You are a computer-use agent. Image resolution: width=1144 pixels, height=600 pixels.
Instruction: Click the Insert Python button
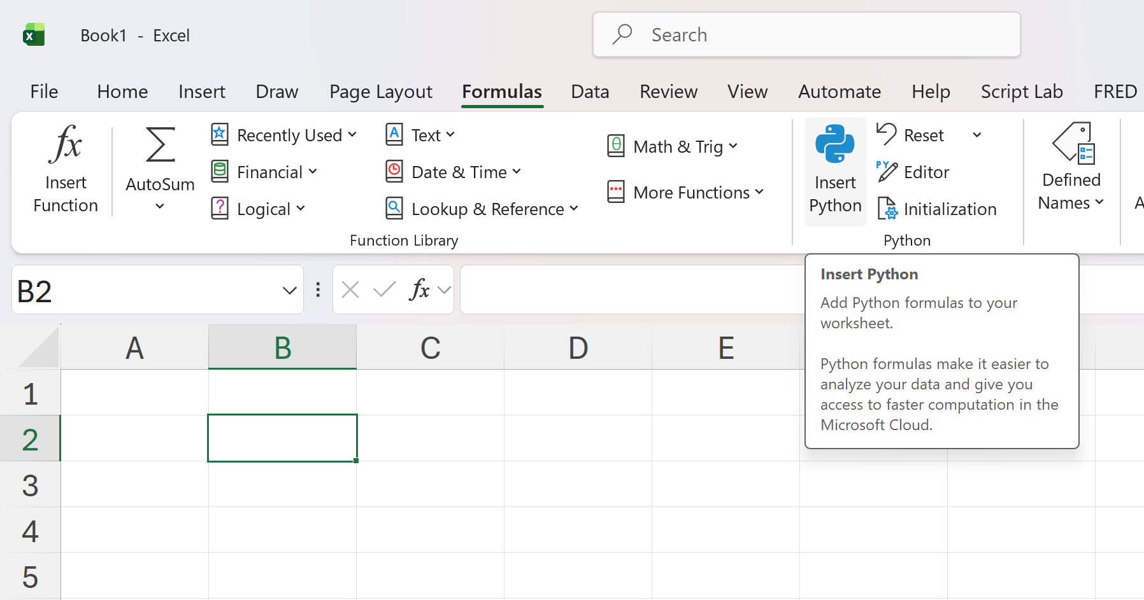pyautogui.click(x=835, y=171)
